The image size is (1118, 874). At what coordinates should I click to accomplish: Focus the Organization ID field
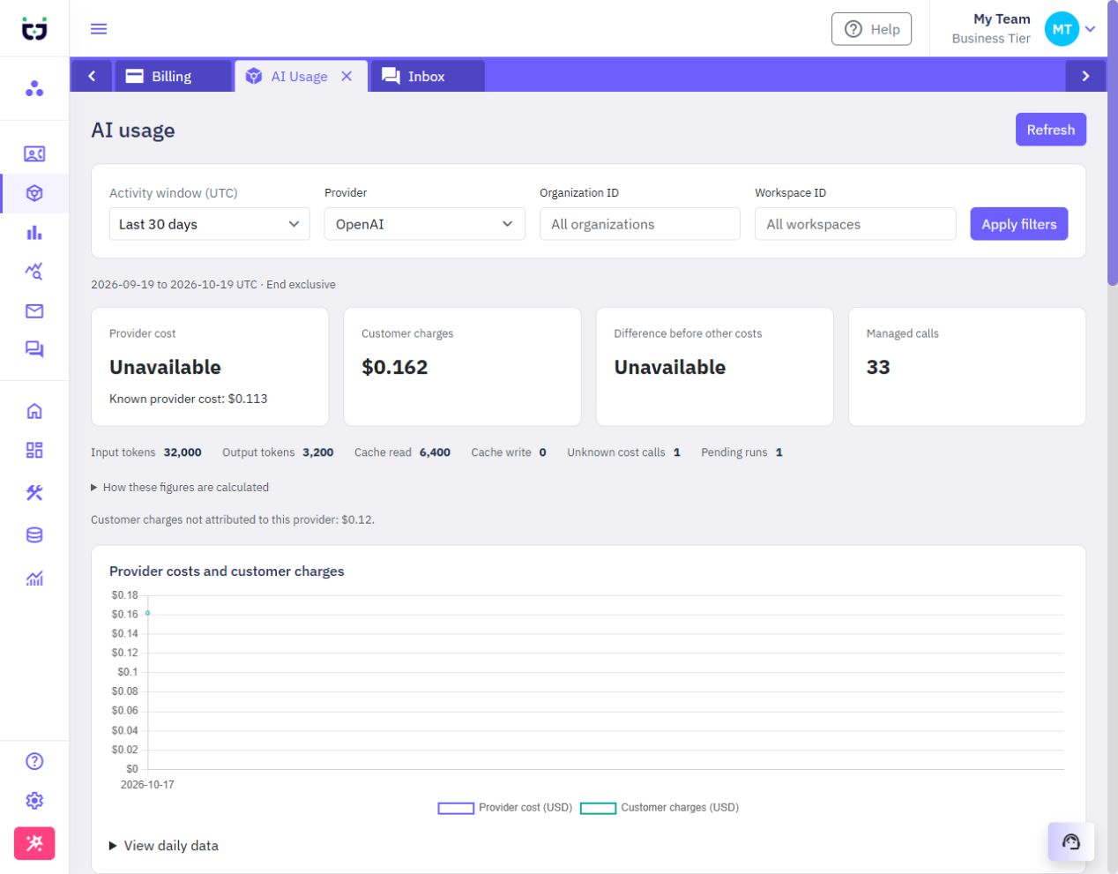[639, 224]
